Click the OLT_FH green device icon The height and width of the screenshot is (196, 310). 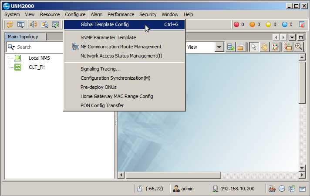tap(18, 67)
